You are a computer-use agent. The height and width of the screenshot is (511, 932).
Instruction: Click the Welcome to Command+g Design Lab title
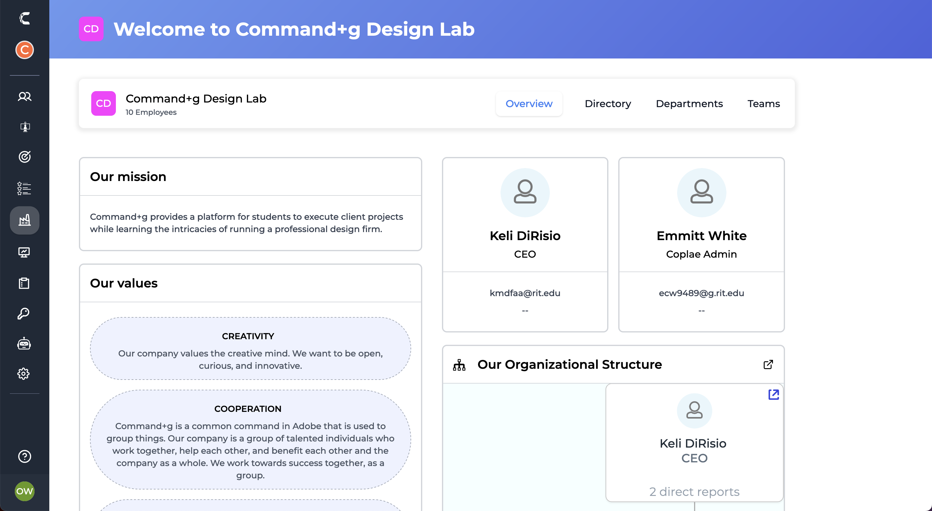pyautogui.click(x=294, y=29)
